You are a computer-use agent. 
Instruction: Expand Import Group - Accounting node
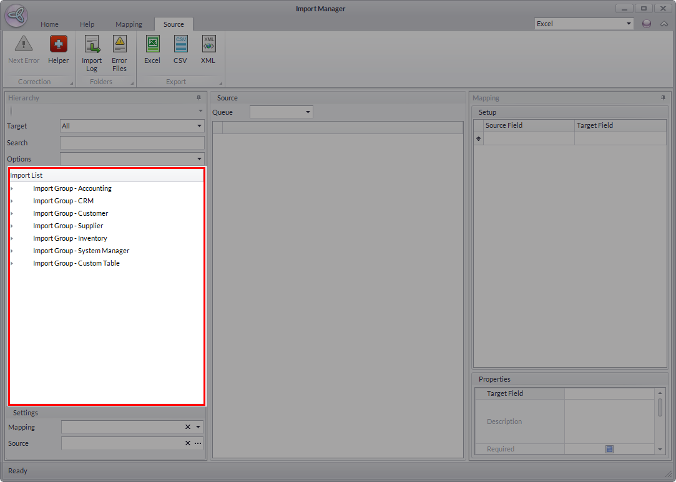coord(12,188)
